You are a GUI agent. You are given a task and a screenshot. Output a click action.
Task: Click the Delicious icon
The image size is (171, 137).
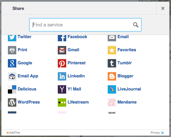pyautogui.click(x=12, y=89)
